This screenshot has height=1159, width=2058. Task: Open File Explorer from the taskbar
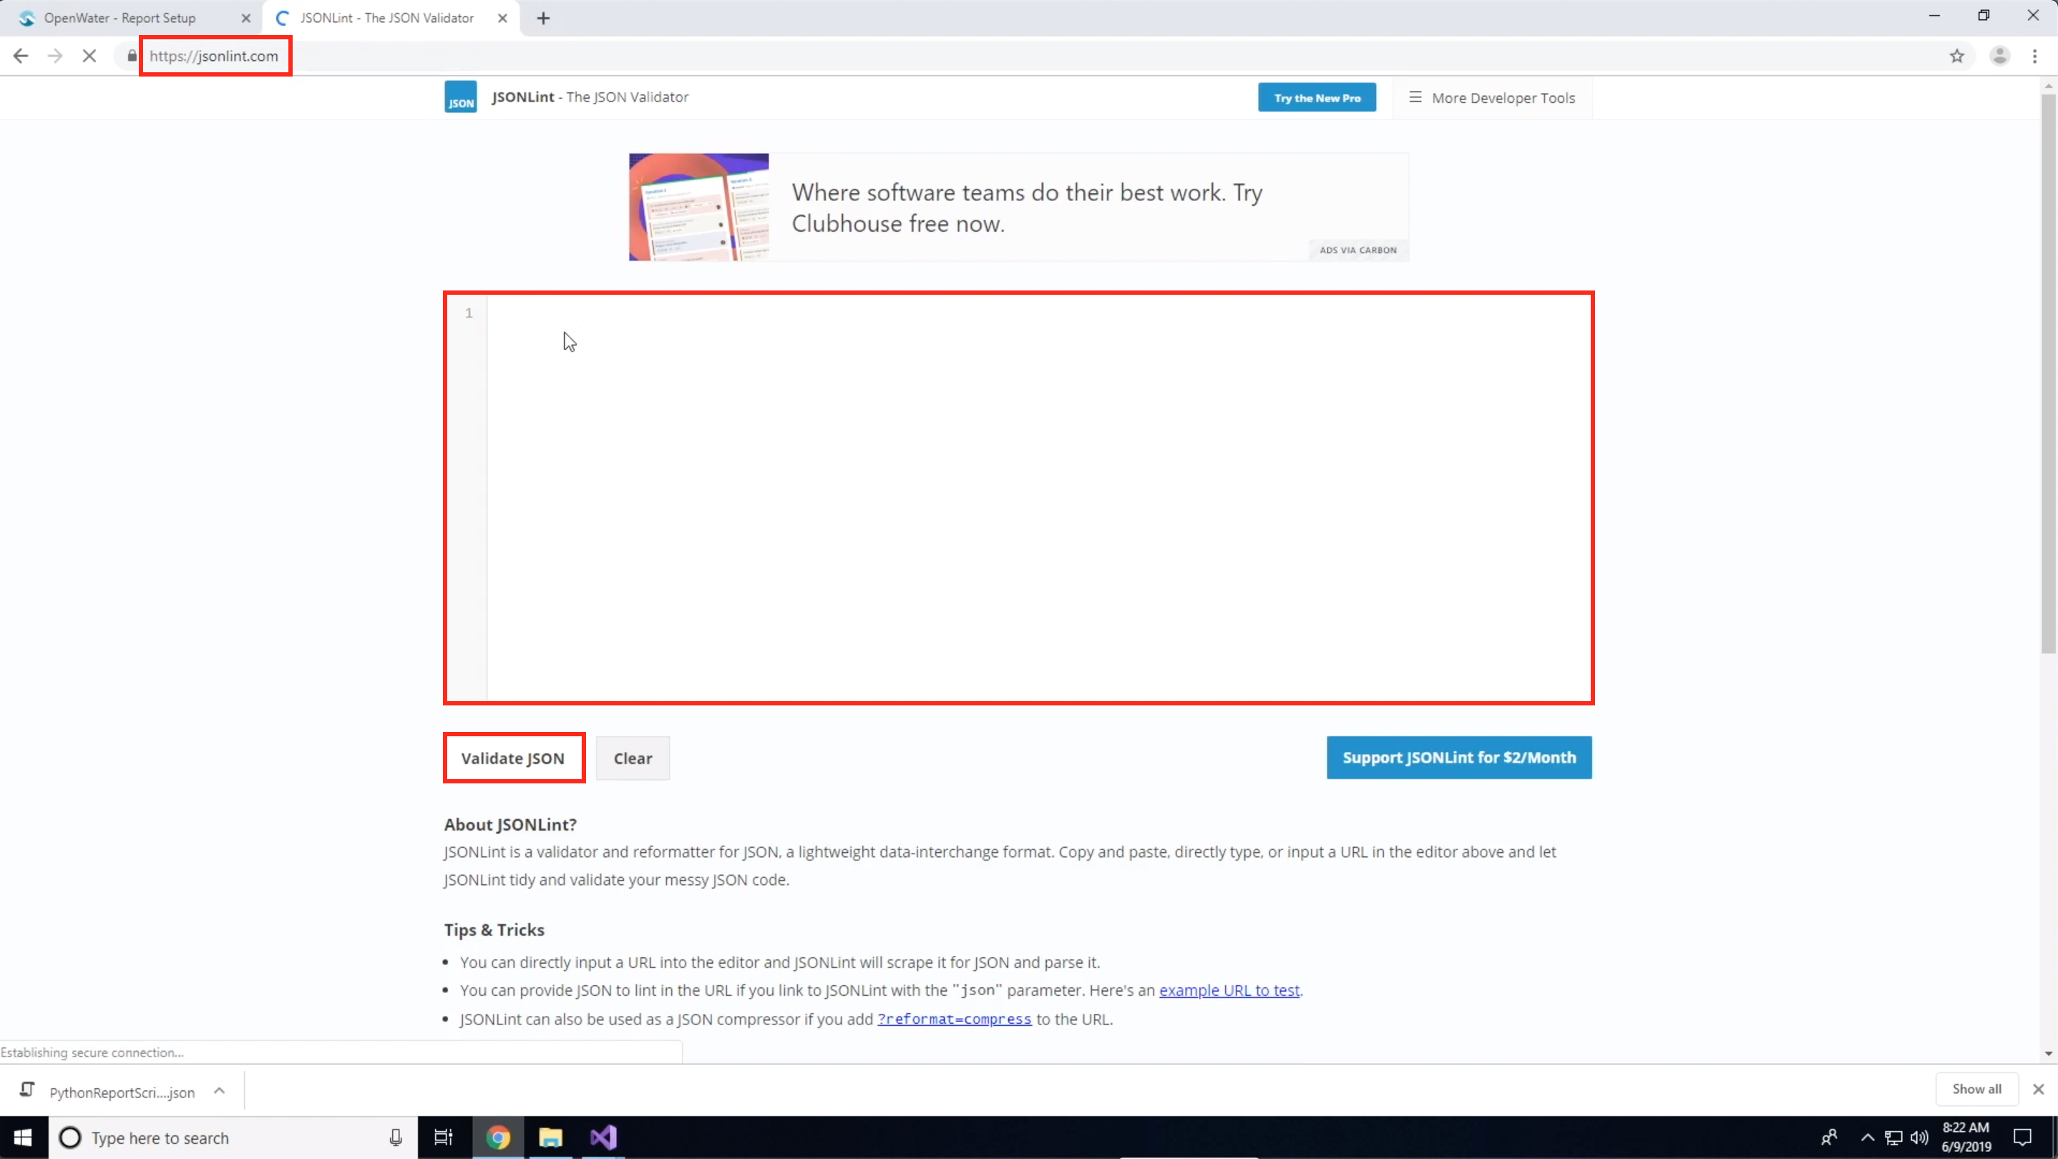(x=550, y=1138)
